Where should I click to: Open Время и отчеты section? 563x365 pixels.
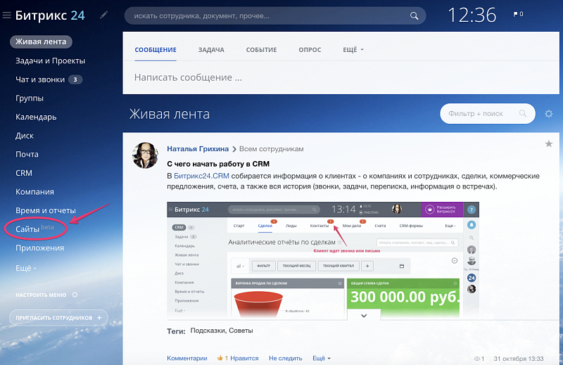pyautogui.click(x=46, y=210)
